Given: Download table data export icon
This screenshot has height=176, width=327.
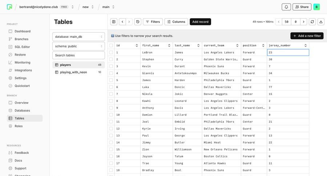Looking at the screenshot, I should point(321,22).
